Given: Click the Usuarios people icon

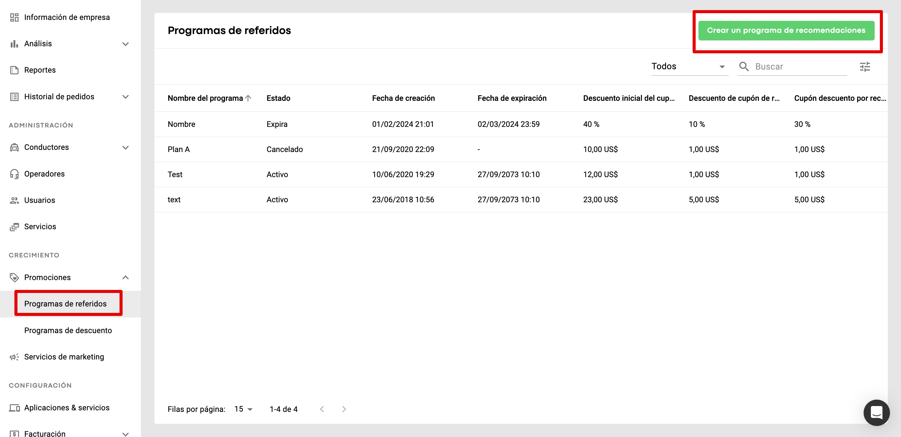Looking at the screenshot, I should pyautogui.click(x=14, y=200).
